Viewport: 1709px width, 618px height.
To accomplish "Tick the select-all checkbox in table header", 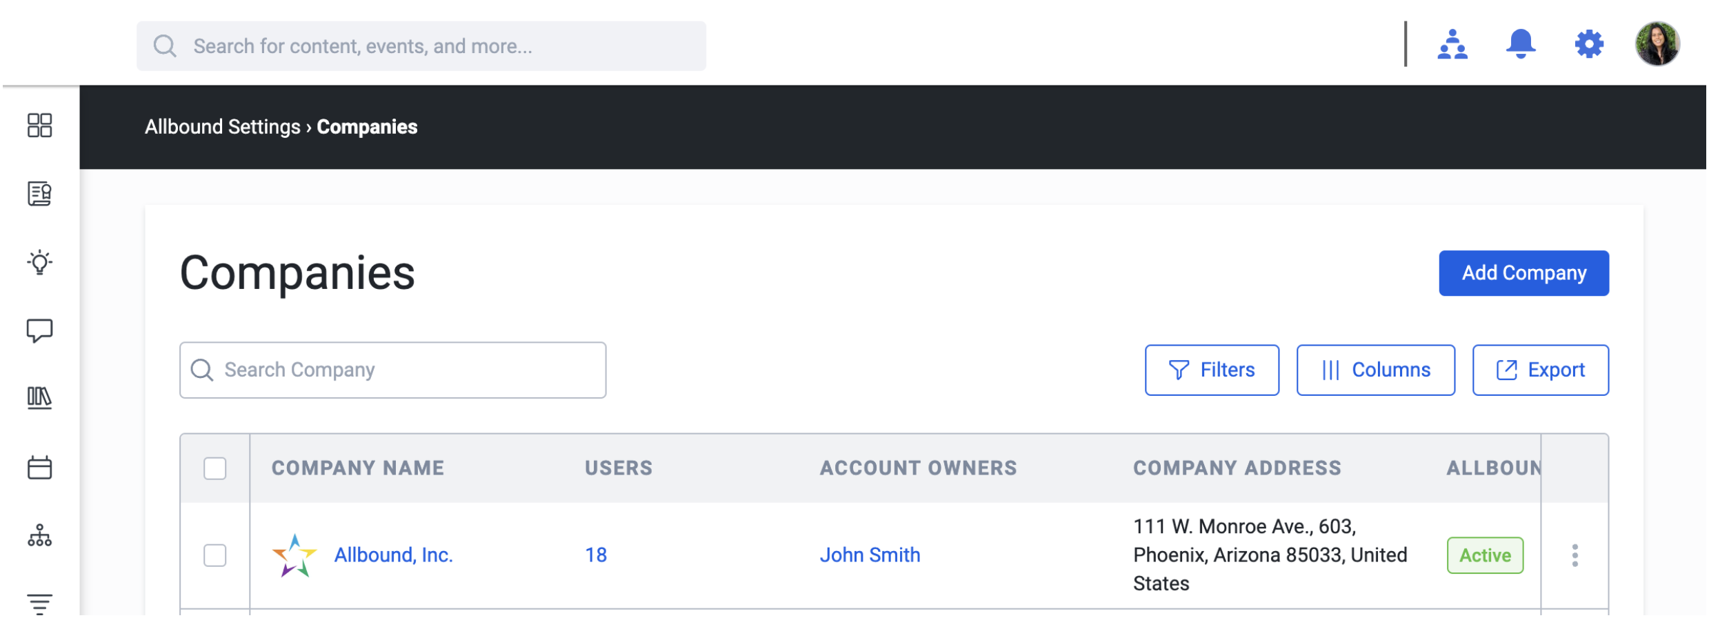I will (215, 469).
